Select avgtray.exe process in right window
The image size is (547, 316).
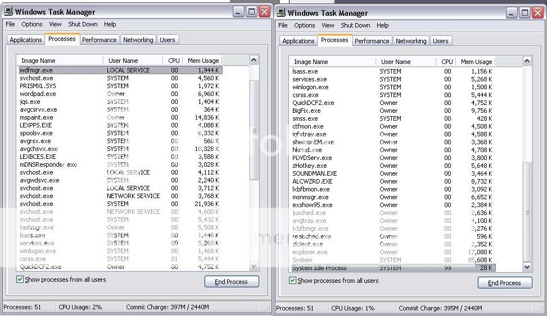click(x=393, y=221)
